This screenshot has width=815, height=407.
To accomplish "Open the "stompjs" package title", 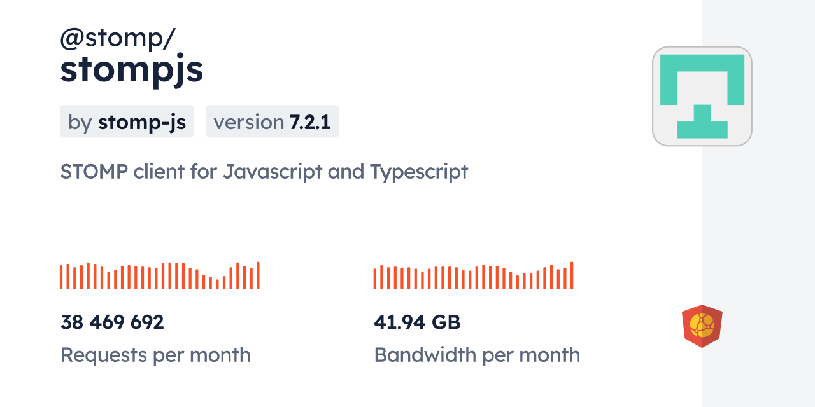I will (x=132, y=70).
